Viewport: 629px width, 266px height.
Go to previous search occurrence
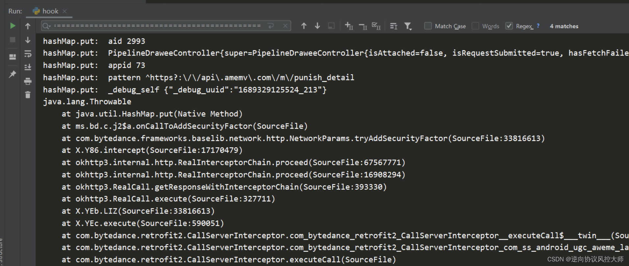coord(304,26)
